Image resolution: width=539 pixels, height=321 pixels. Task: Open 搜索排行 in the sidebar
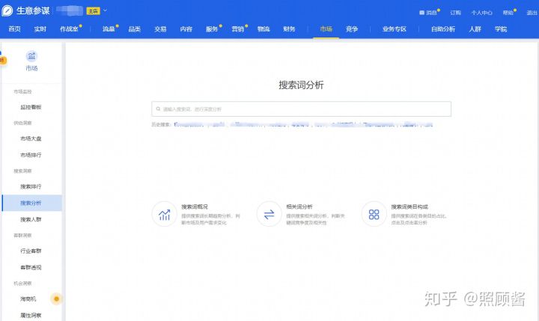(x=31, y=186)
